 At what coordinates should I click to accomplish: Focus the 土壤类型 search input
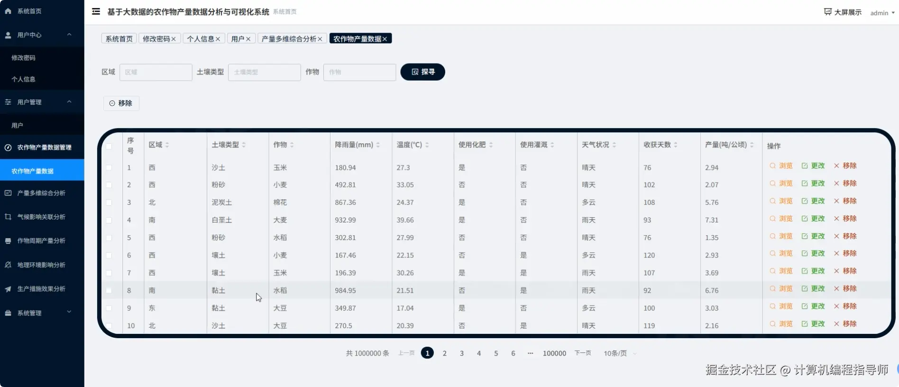click(x=265, y=72)
